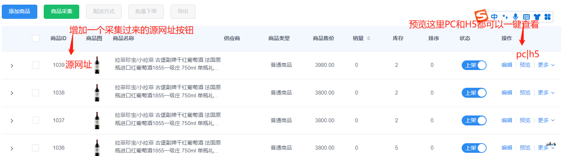Viewport: 563px width, 156px height.
Task: Toggle Sogou punctuation mode icon
Action: click(x=505, y=17)
